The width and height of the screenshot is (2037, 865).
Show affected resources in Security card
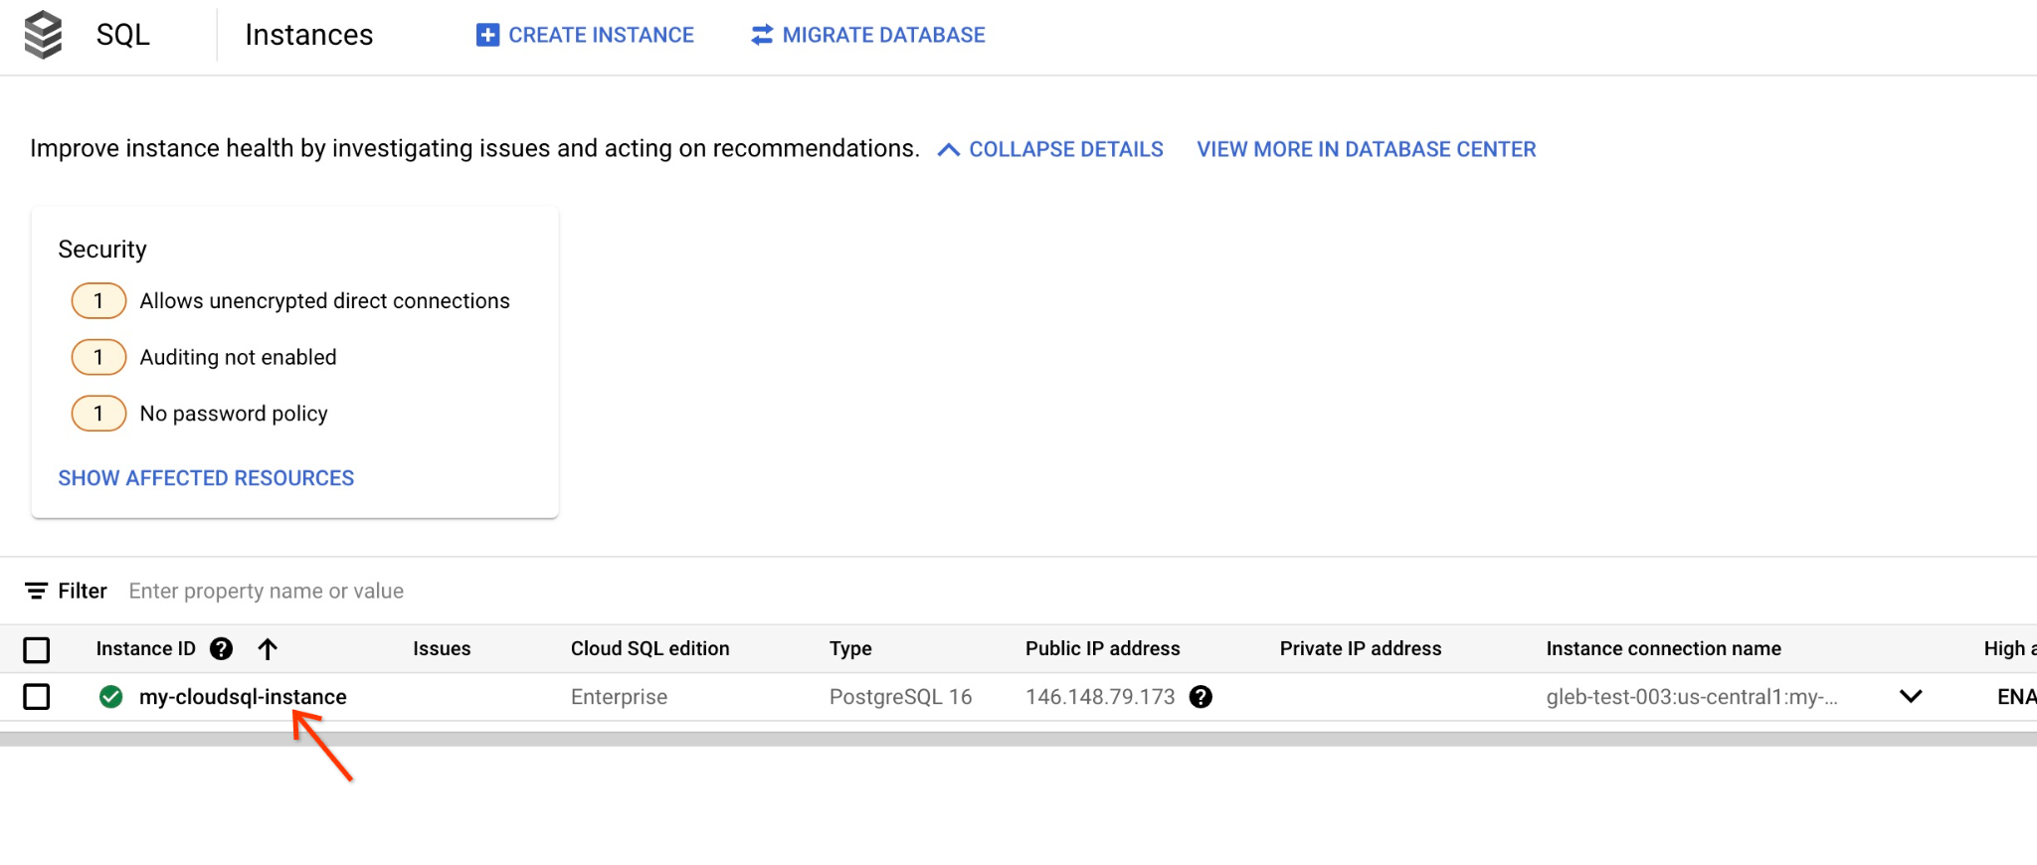[x=206, y=478]
